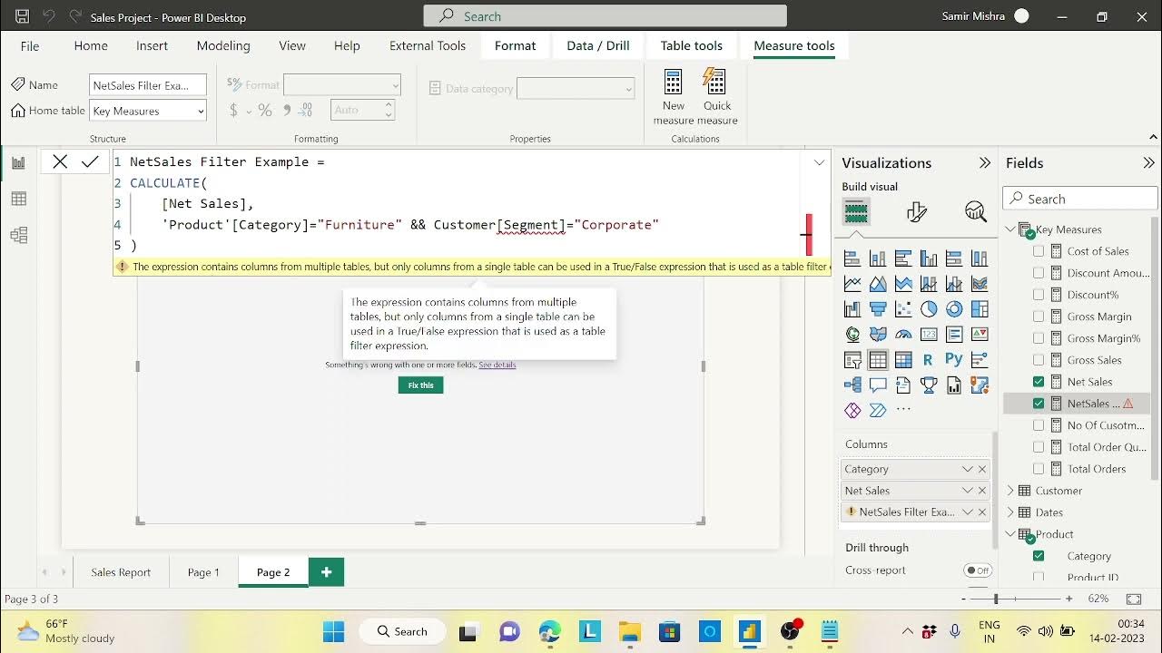This screenshot has width=1162, height=653.
Task: Toggle Cost of Sales checkbox
Action: pyautogui.click(x=1039, y=251)
